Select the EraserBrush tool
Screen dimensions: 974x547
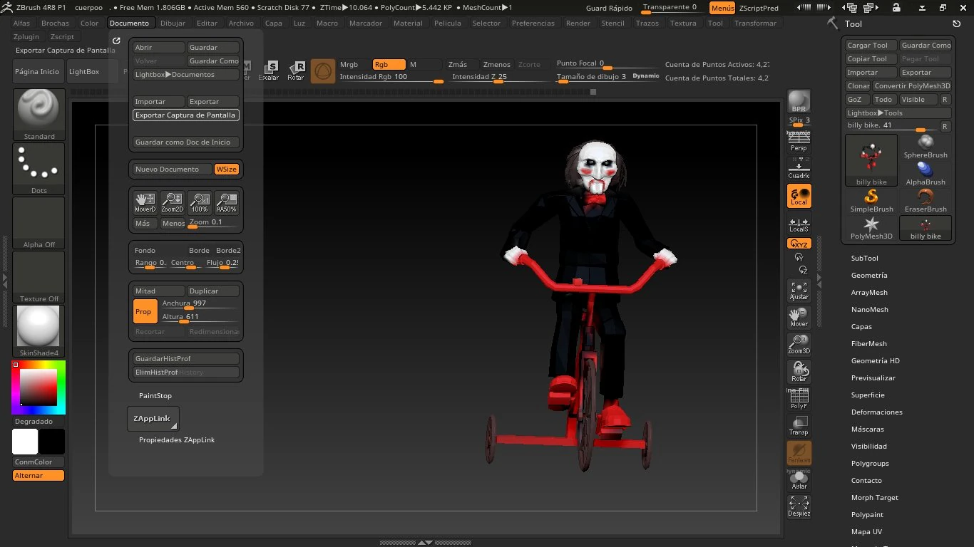(x=926, y=200)
